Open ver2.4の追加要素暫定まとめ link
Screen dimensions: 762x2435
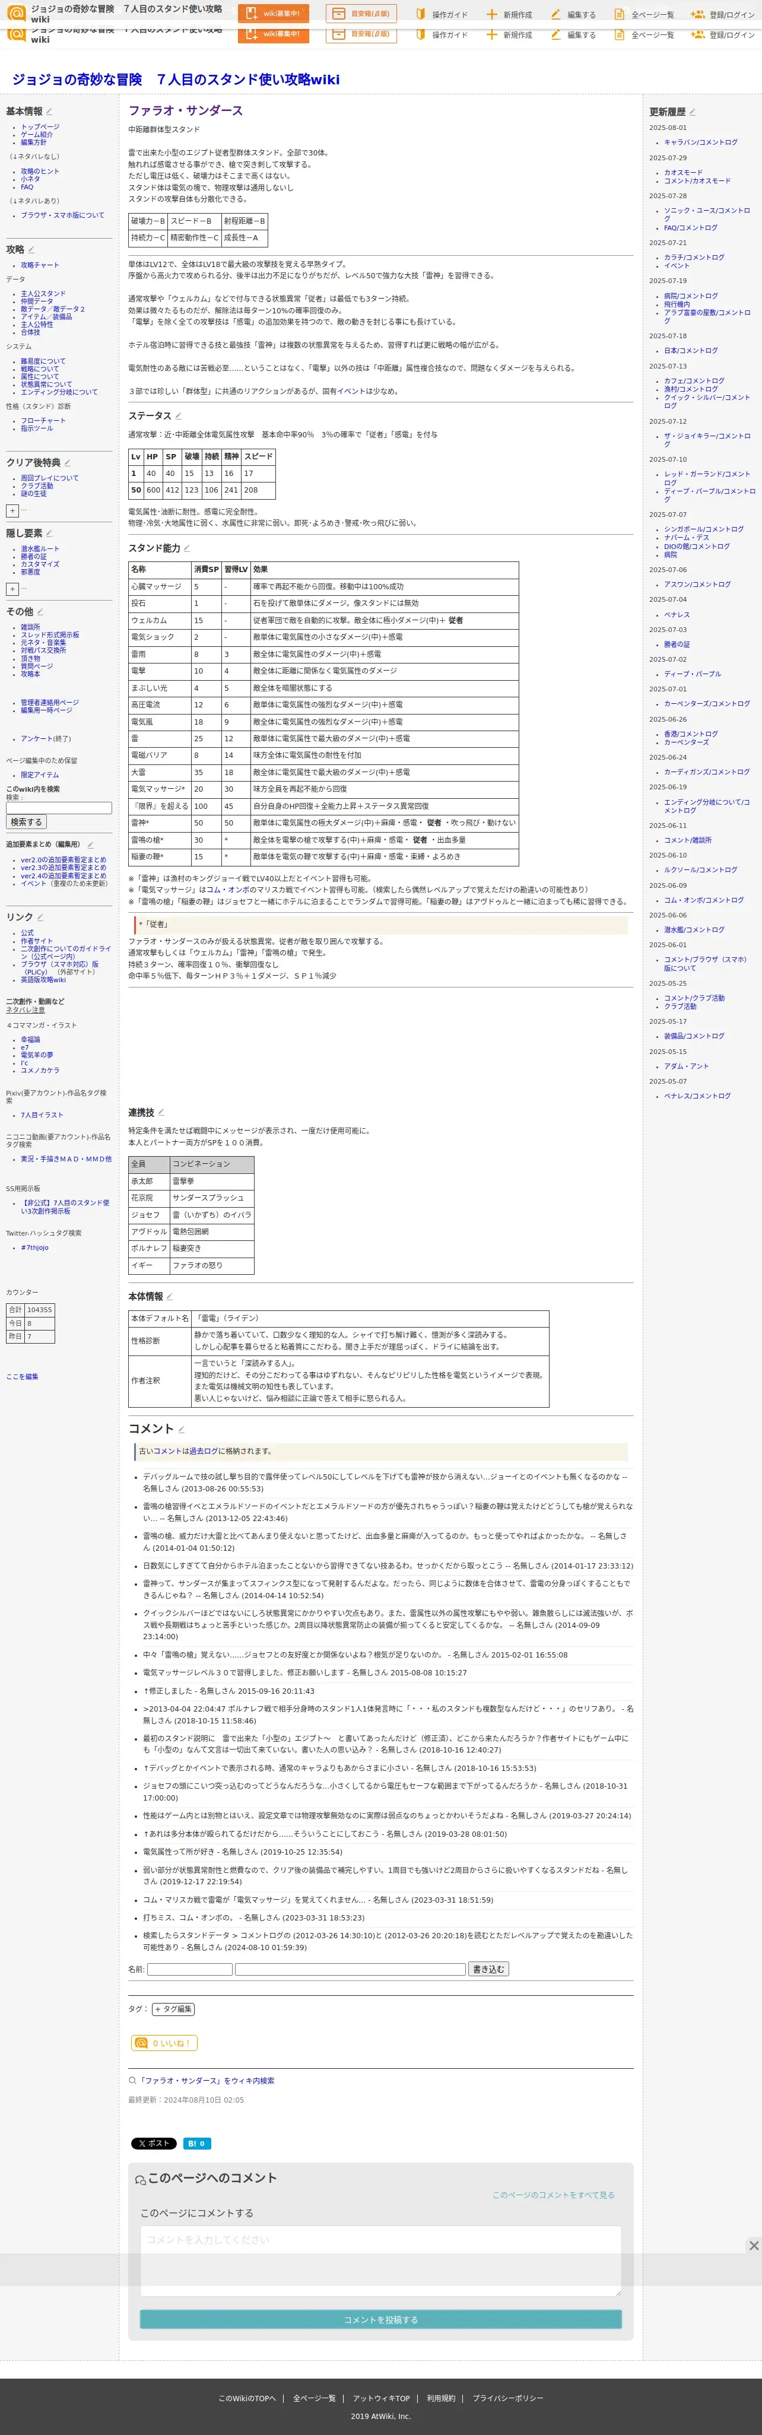point(63,875)
